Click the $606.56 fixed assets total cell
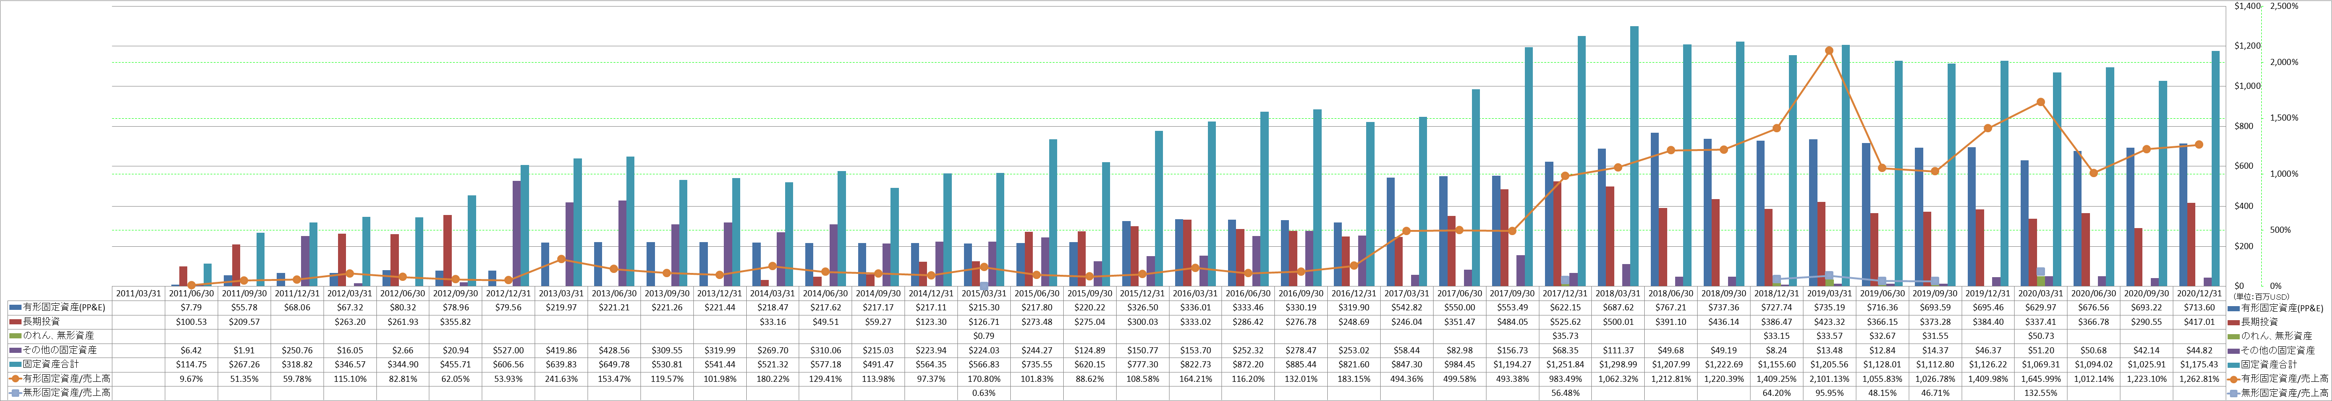This screenshot has width=2332, height=401. (508, 364)
